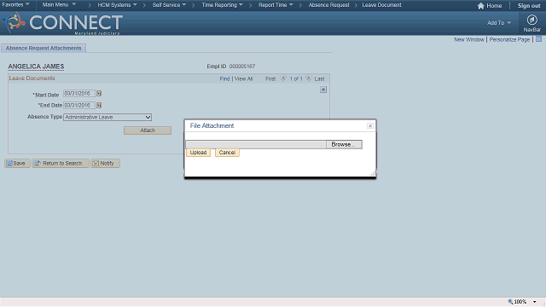Click the Last row link
Image resolution: width=546 pixels, height=307 pixels.
click(x=319, y=78)
